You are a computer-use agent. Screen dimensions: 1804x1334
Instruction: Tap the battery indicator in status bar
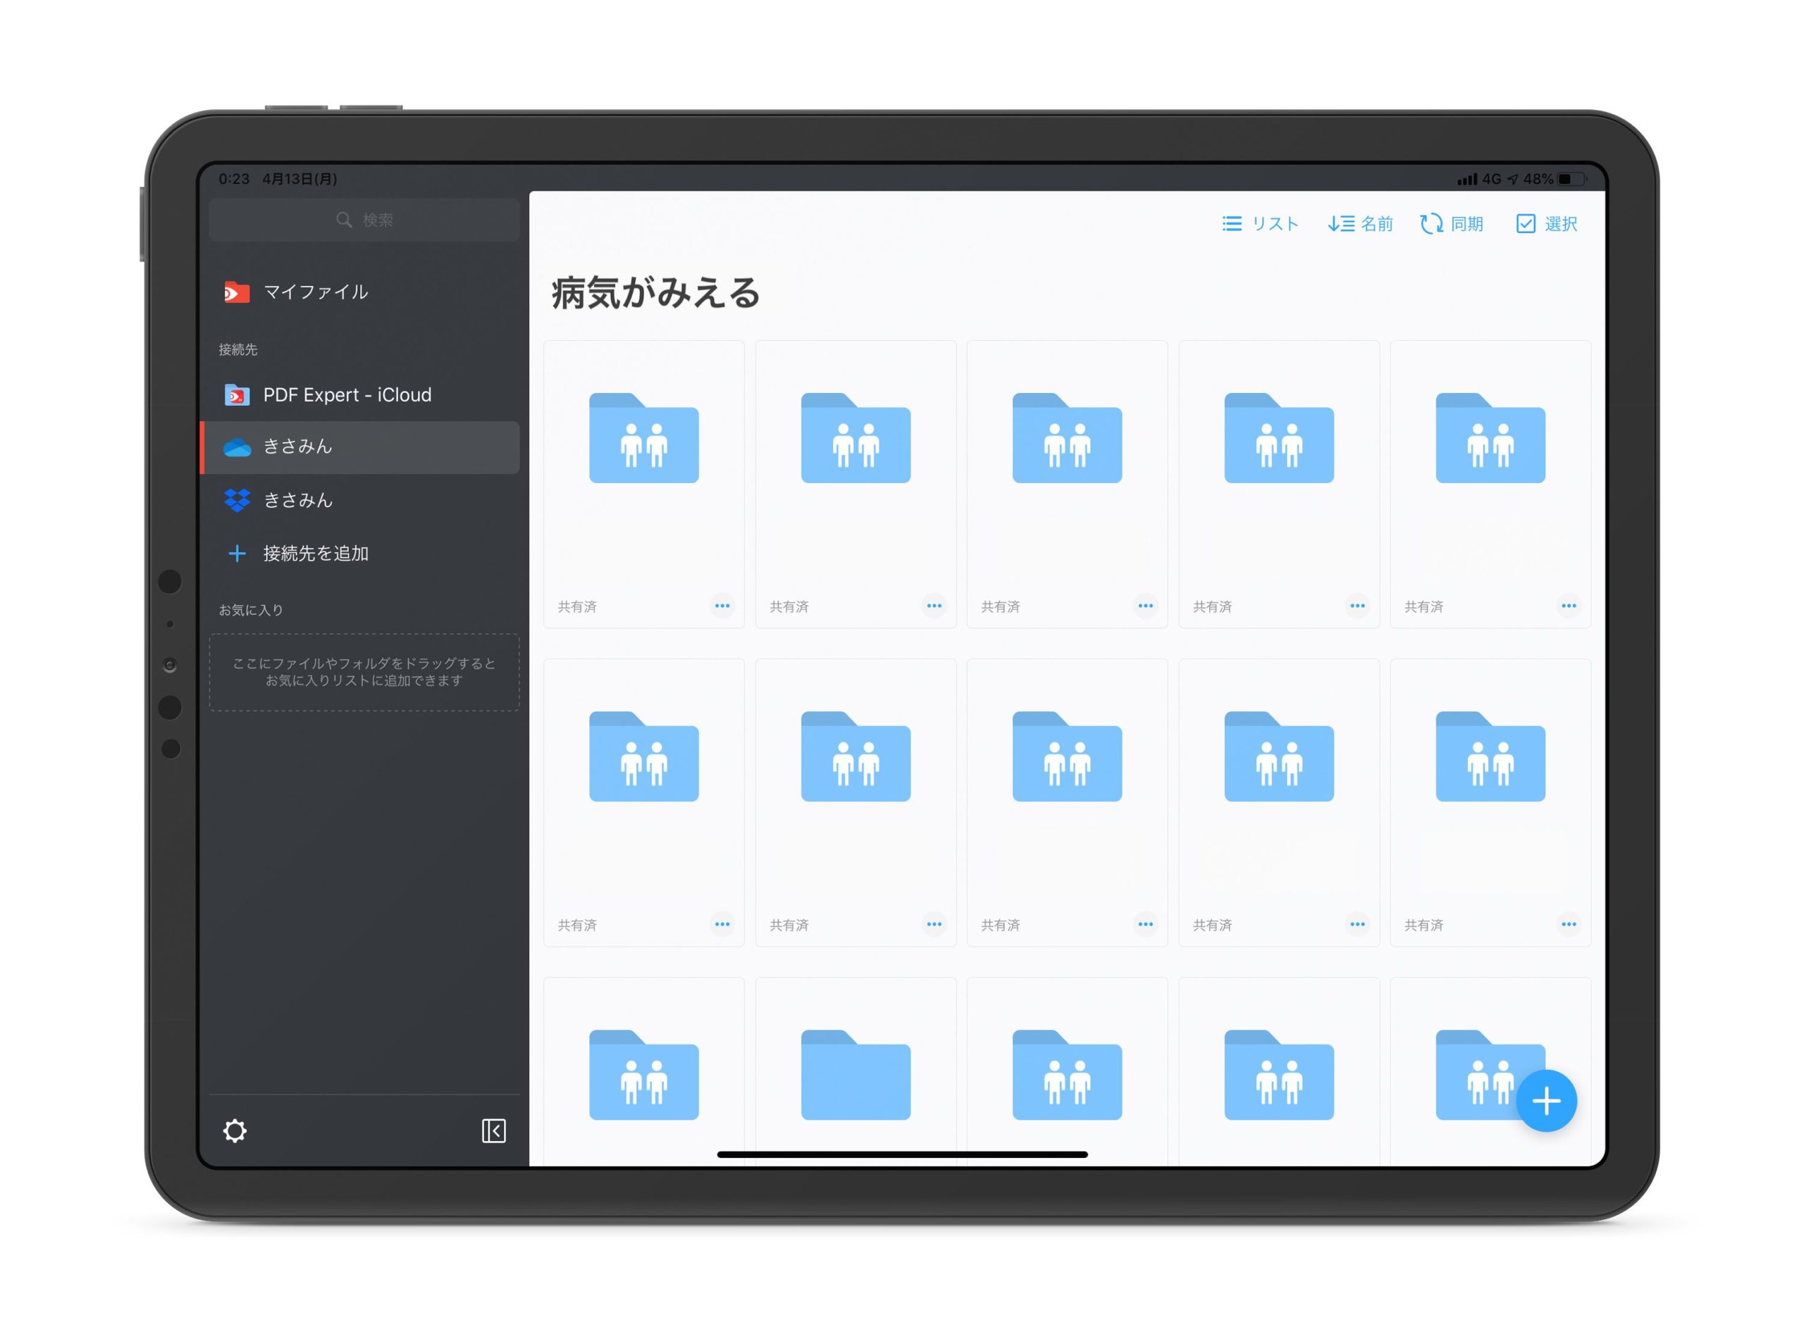1571,180
